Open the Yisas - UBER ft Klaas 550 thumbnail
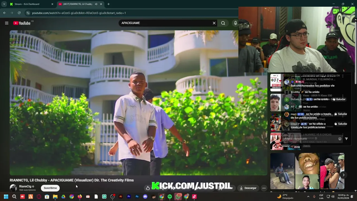 pos(286,102)
